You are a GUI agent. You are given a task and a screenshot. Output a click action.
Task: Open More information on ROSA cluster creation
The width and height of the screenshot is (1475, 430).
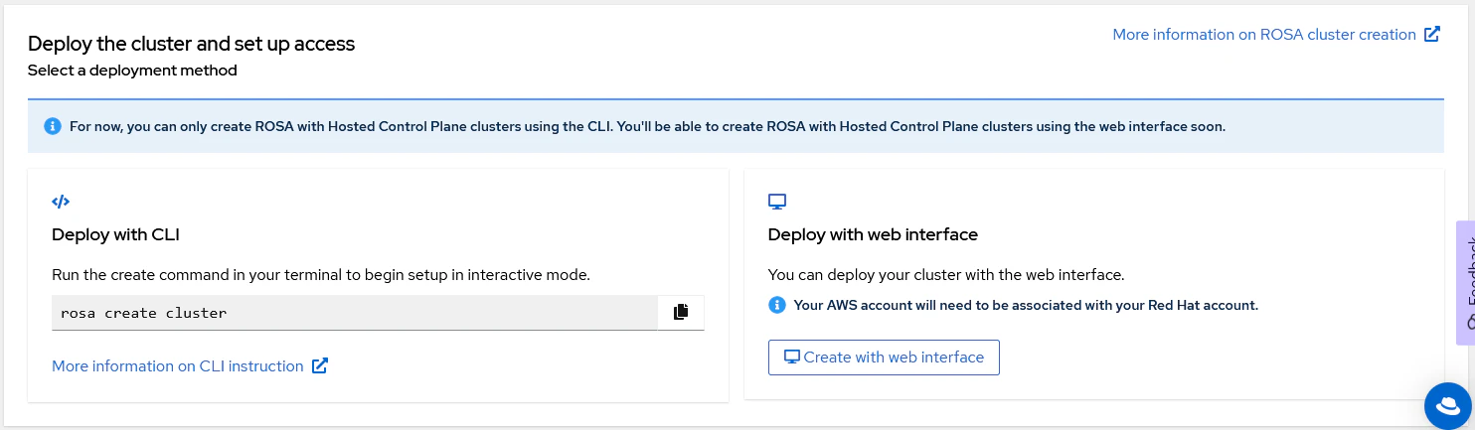tap(1264, 35)
